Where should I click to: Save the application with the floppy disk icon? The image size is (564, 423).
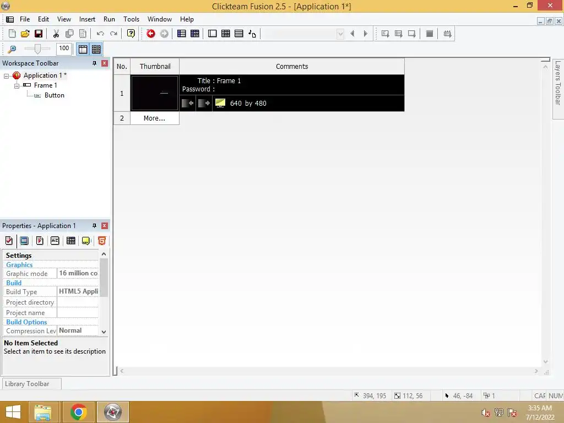point(39,34)
